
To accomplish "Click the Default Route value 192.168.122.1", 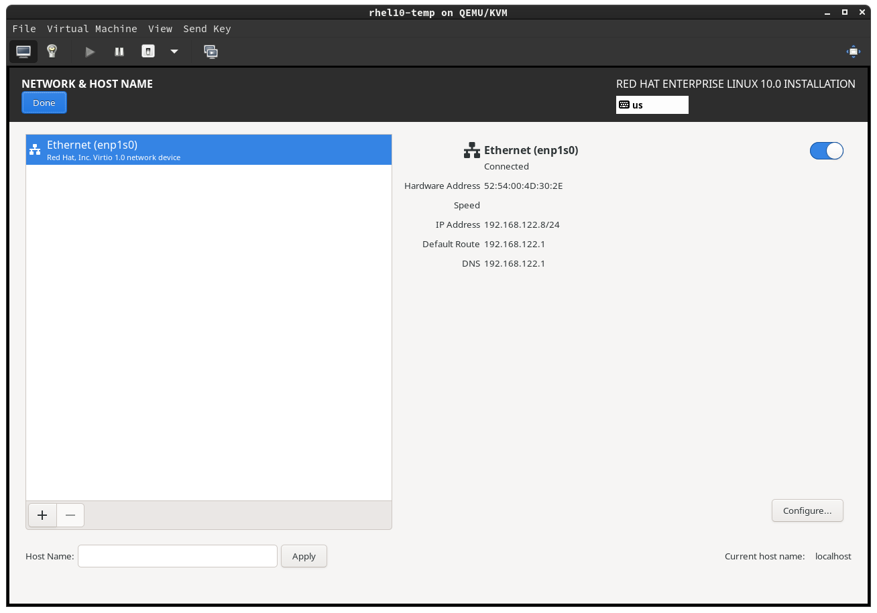I will pos(514,244).
